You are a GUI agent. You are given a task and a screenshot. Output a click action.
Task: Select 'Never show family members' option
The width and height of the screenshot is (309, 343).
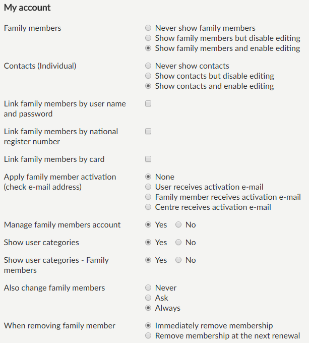pos(148,28)
